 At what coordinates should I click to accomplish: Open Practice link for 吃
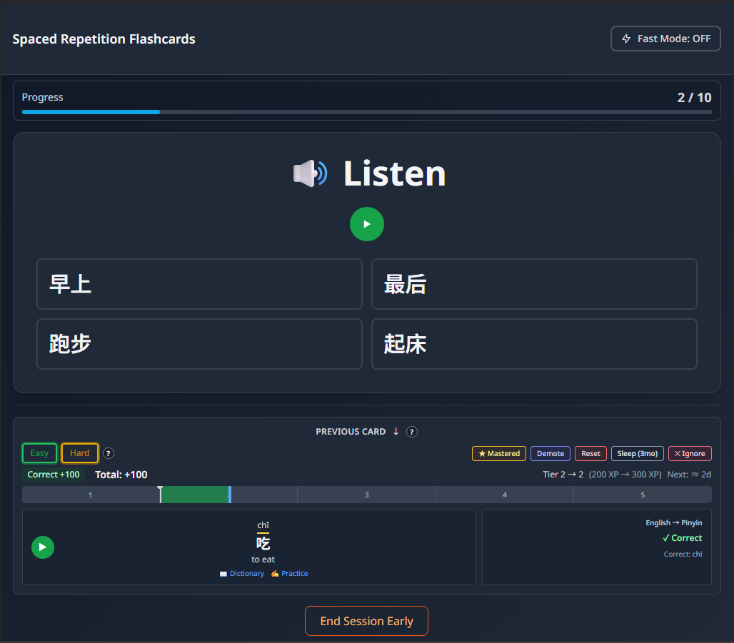[289, 573]
